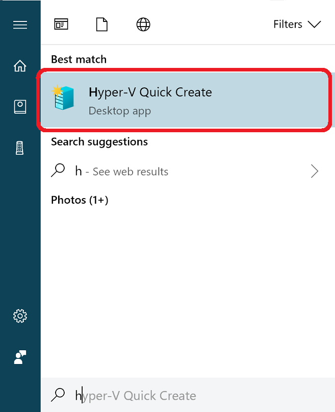Filter search results to Apps
Image resolution: width=335 pixels, height=412 pixels.
(x=61, y=24)
